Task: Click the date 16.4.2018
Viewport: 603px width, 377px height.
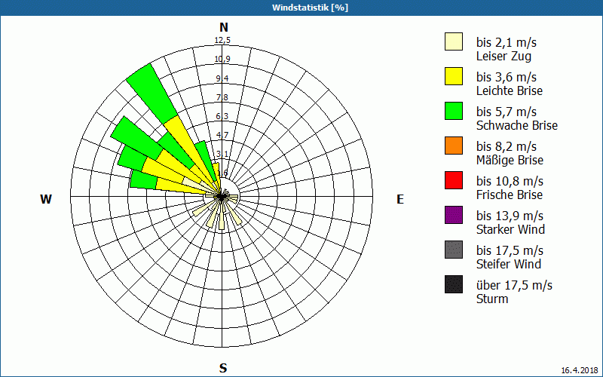Action: click(580, 370)
